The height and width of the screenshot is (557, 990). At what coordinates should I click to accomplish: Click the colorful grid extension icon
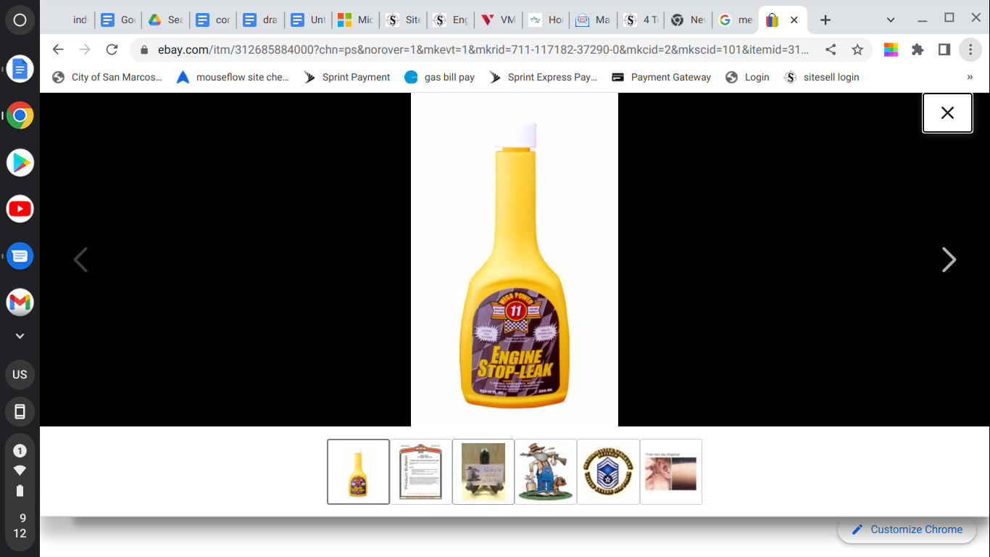891,49
